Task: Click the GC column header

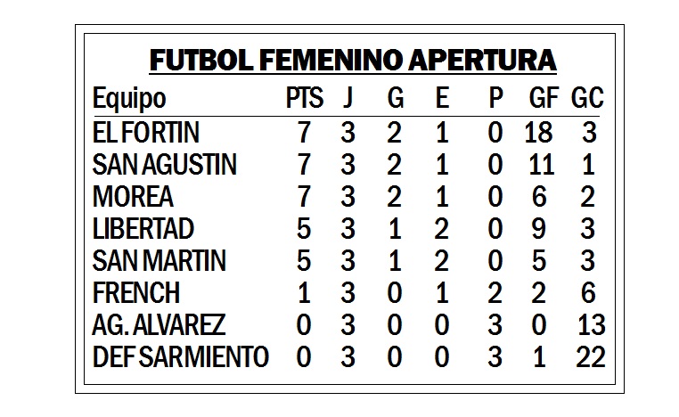Action: (x=587, y=97)
